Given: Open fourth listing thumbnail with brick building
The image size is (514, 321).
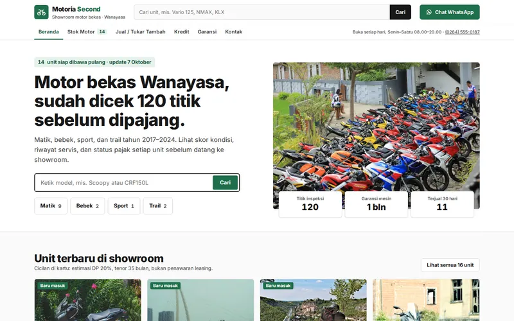Looking at the screenshot, I should point(426,300).
